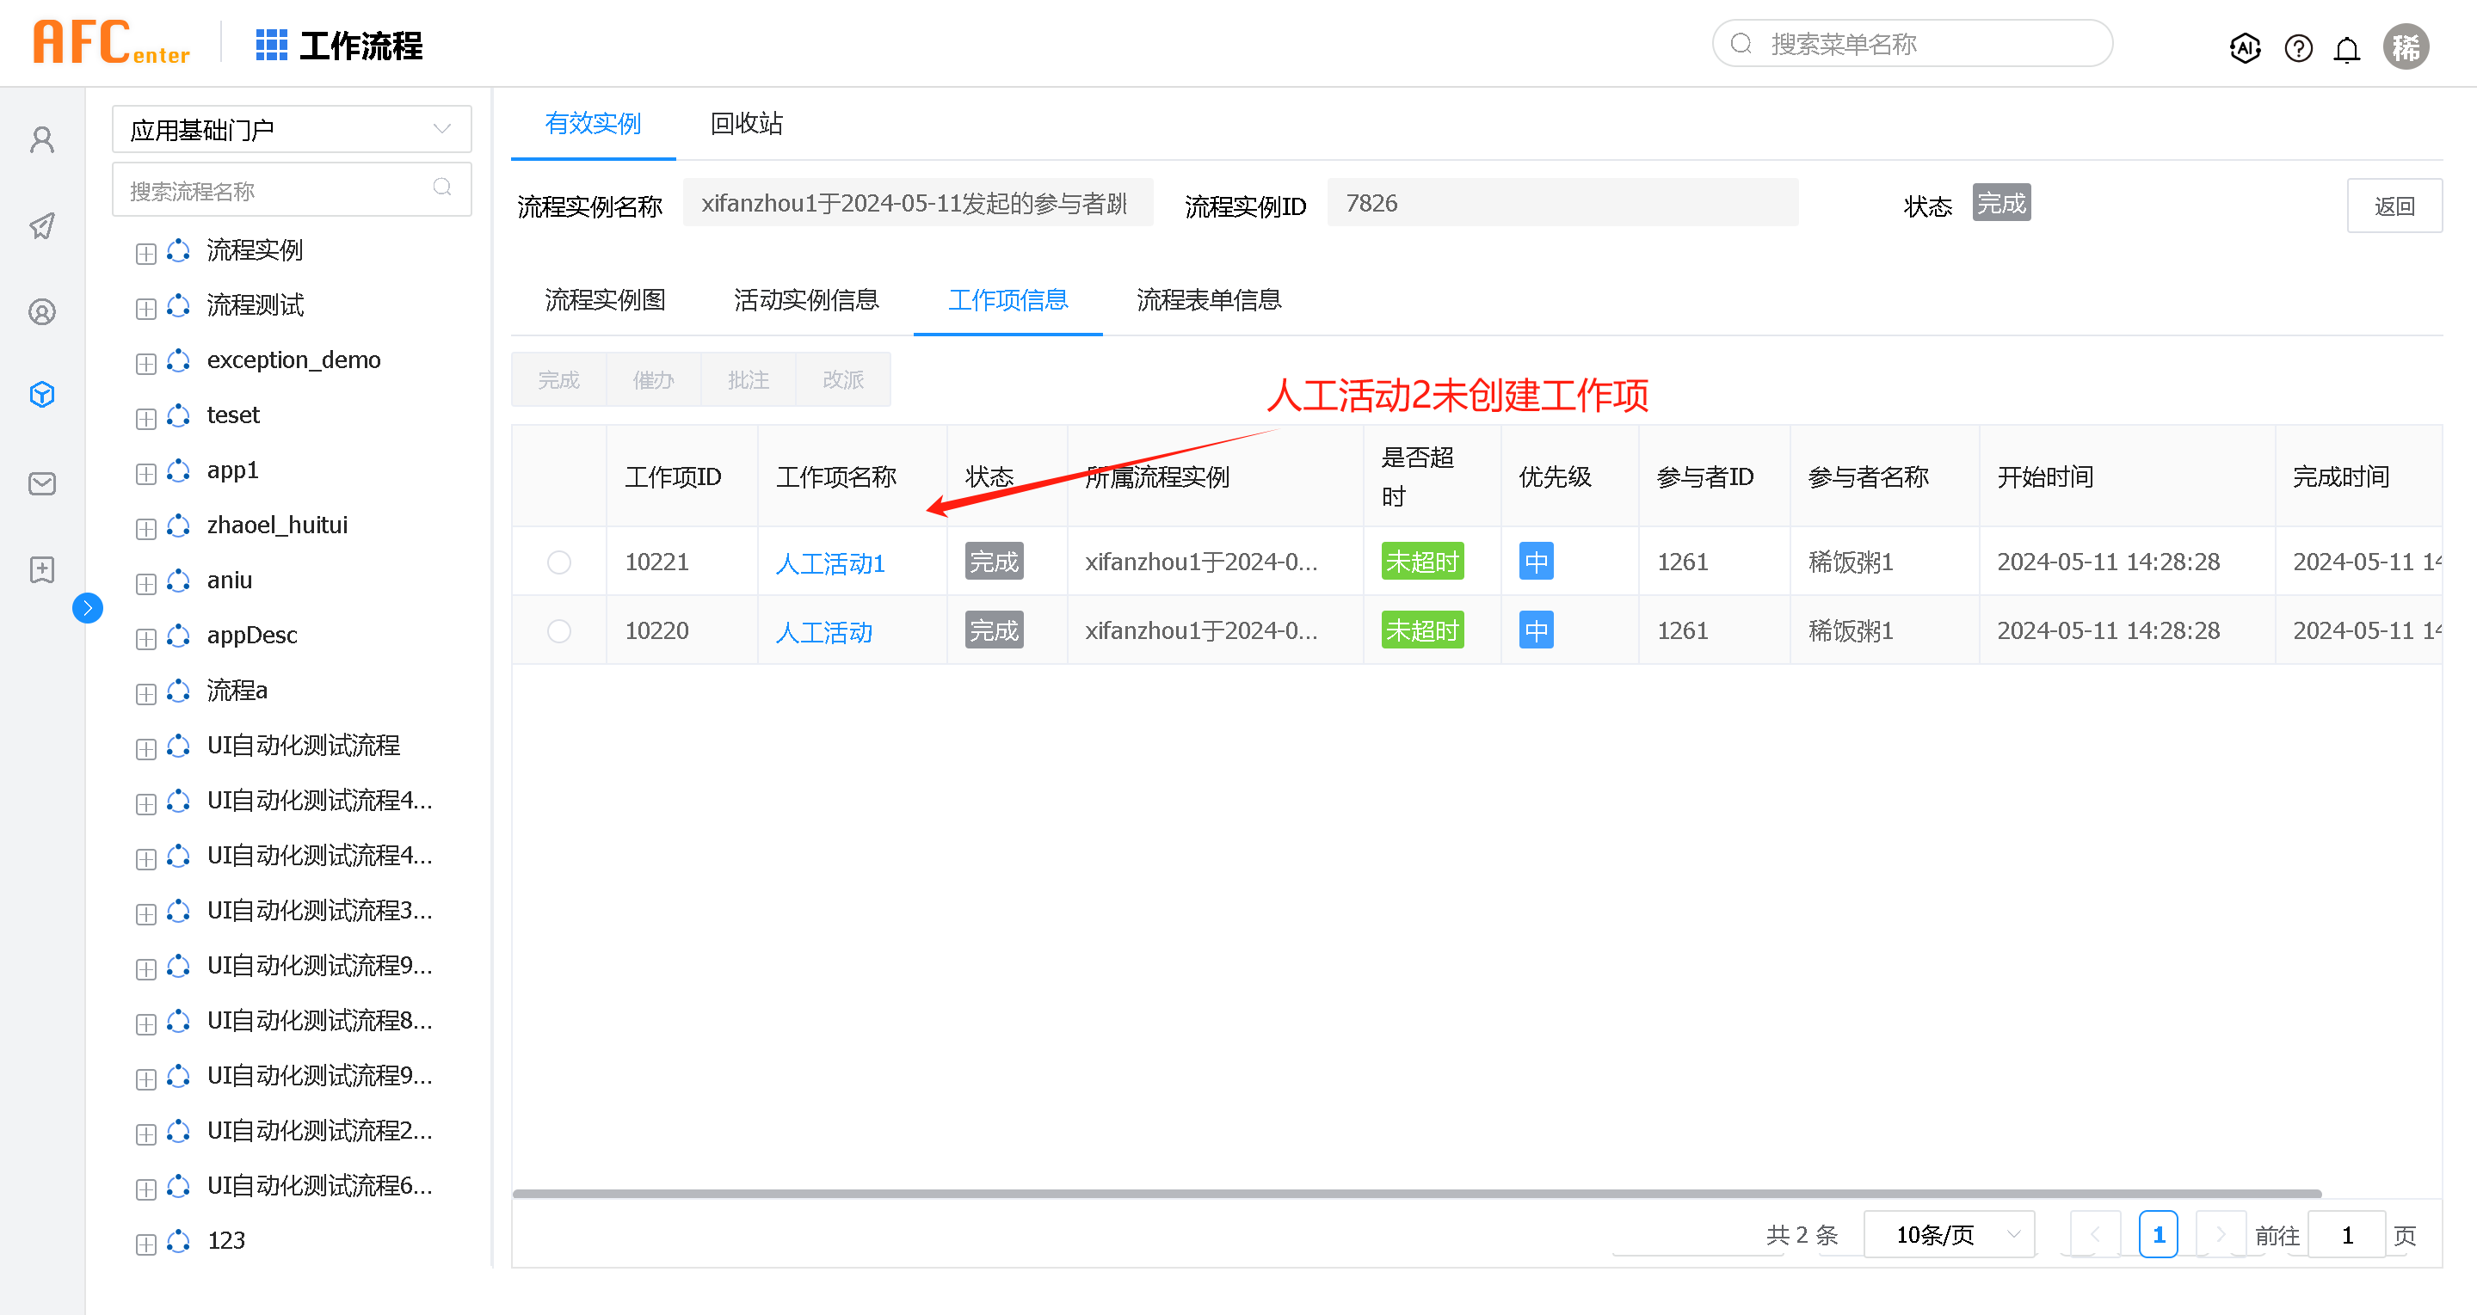2477x1315 pixels.
Task: Expand sidebar with blue arrow button
Action: pyautogui.click(x=88, y=607)
